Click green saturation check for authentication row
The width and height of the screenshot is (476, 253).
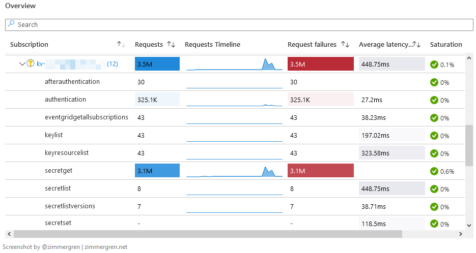pos(434,100)
